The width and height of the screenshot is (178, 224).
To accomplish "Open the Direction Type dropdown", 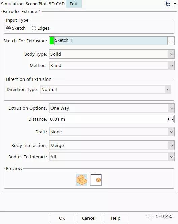I will (x=106, y=89).
